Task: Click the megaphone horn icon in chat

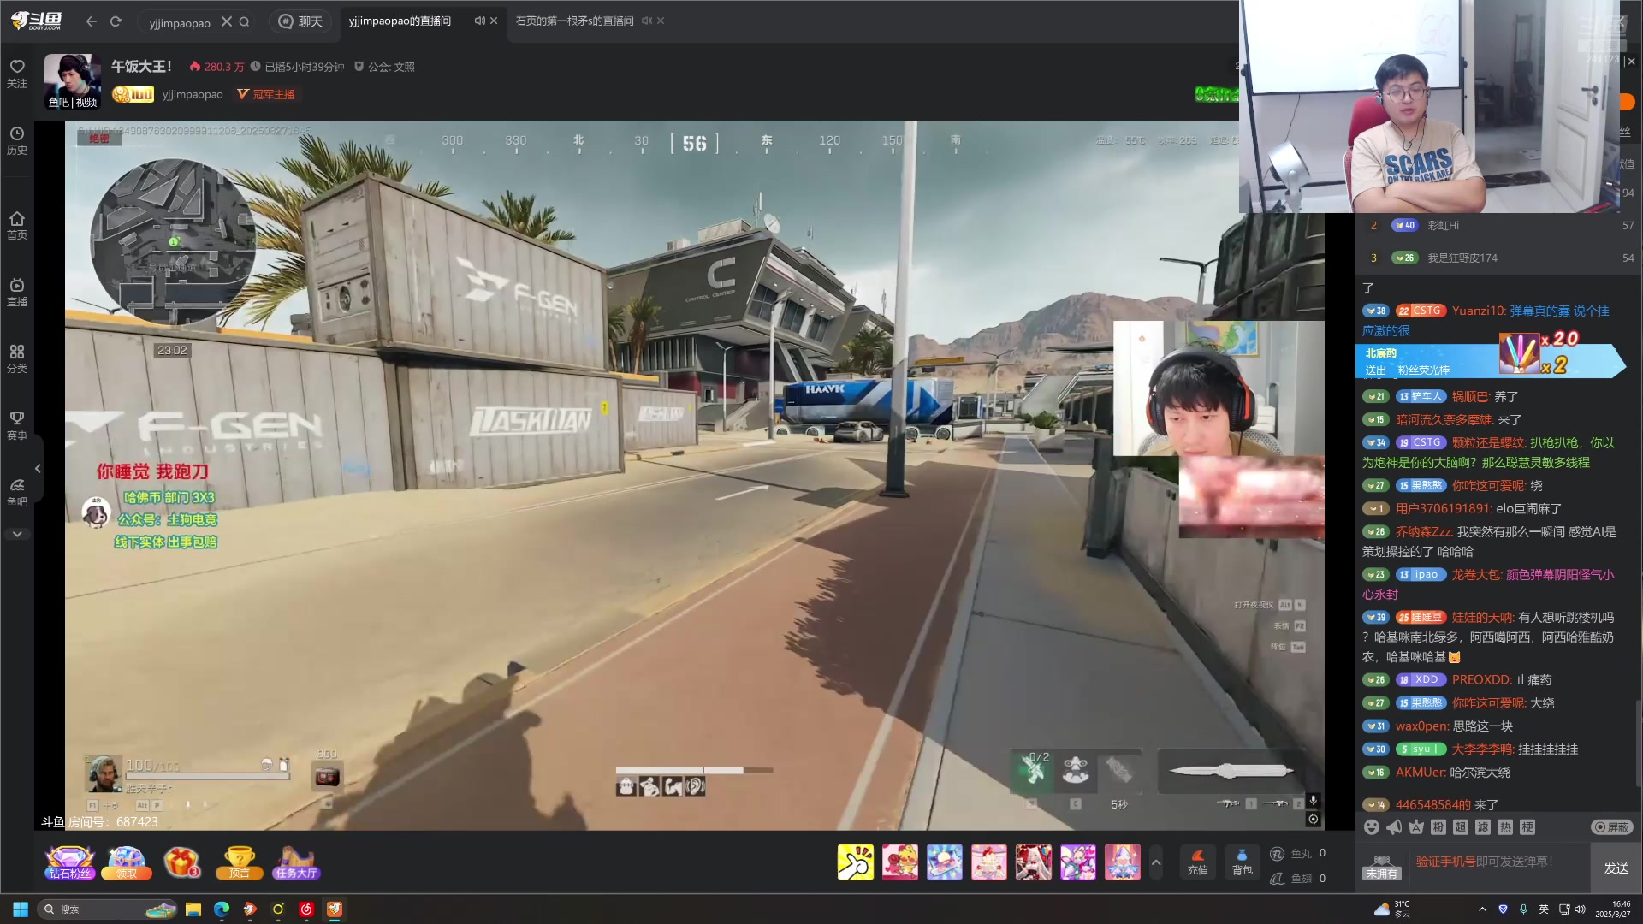Action: pos(1394,826)
